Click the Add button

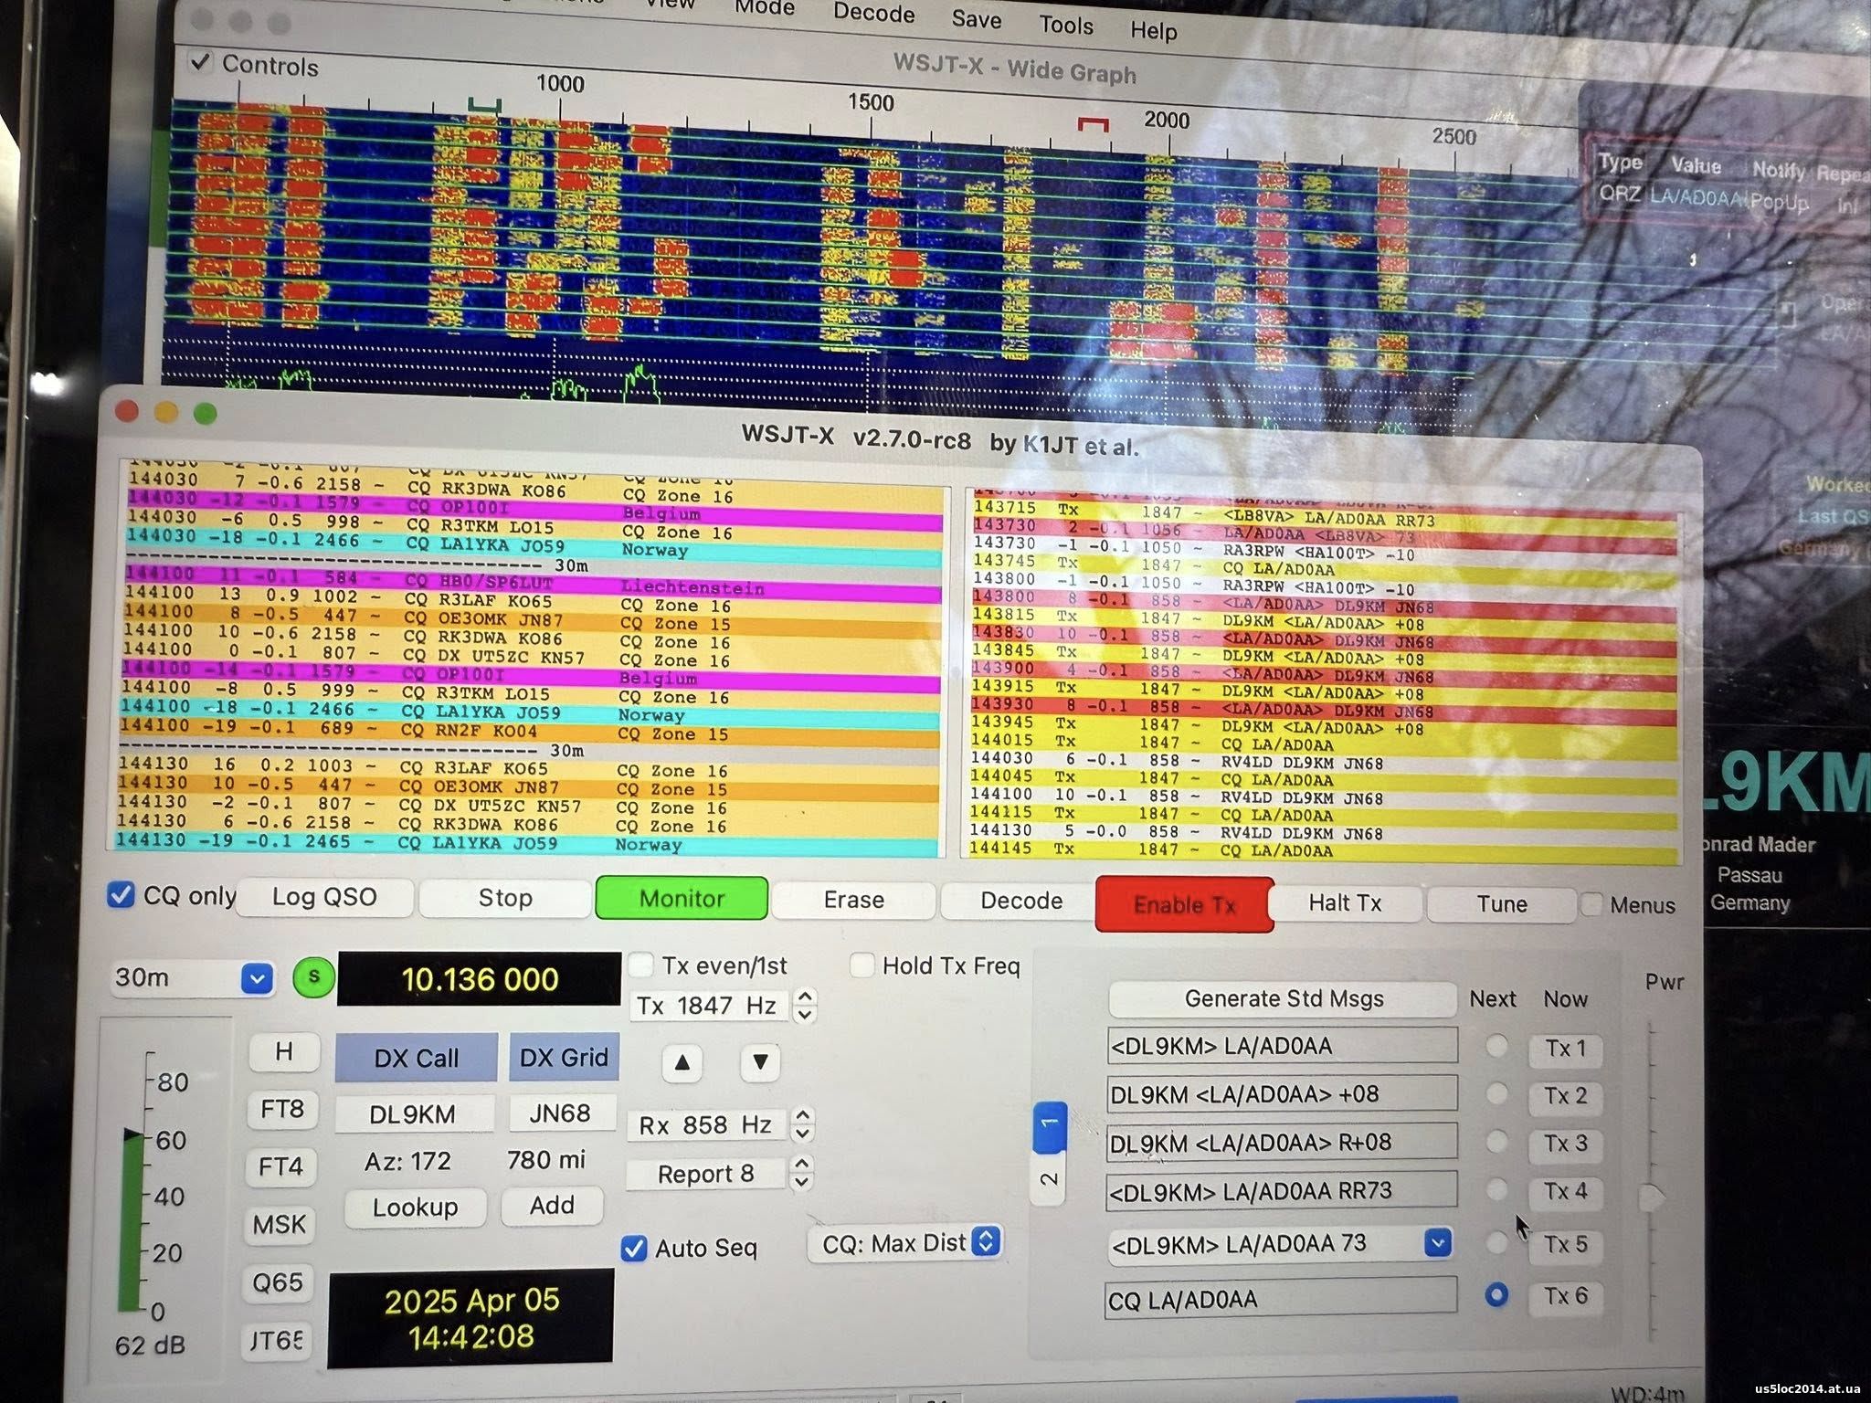click(x=552, y=1206)
